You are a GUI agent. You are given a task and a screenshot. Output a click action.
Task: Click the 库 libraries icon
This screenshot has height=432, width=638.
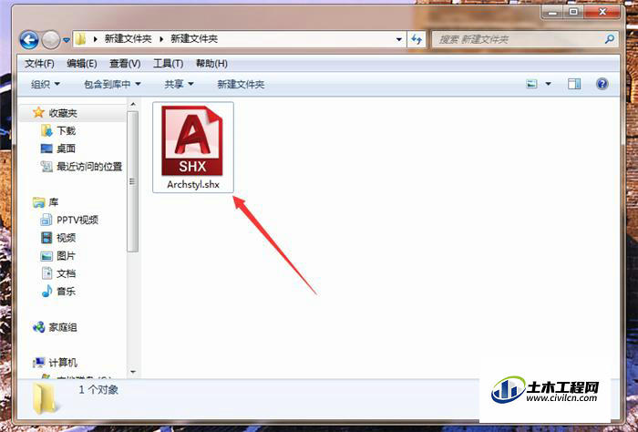(x=38, y=201)
